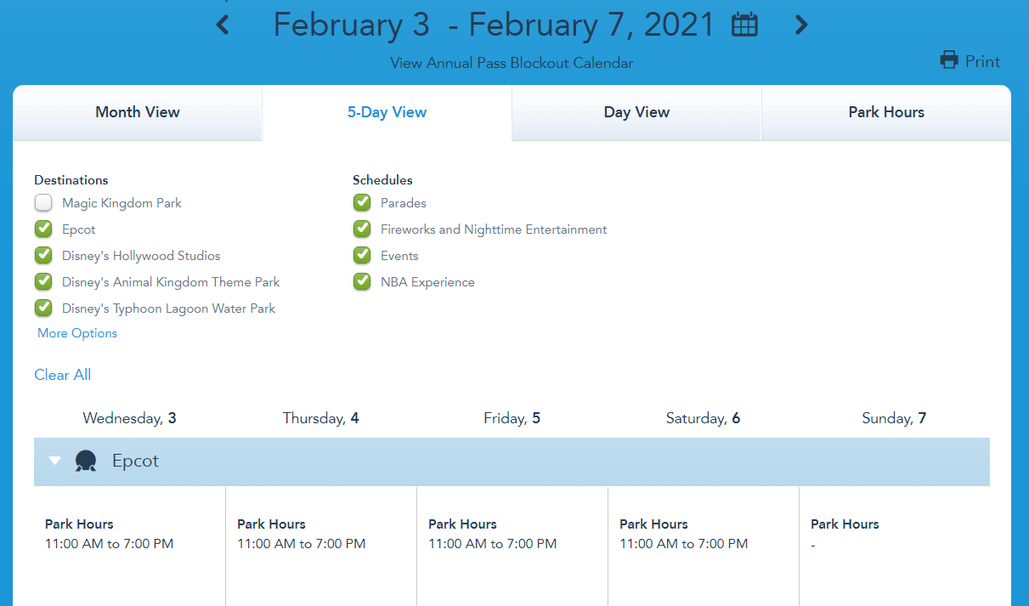
Task: Uncheck Disney's Typhoon Lagoon Water Park
Action: [x=43, y=309]
